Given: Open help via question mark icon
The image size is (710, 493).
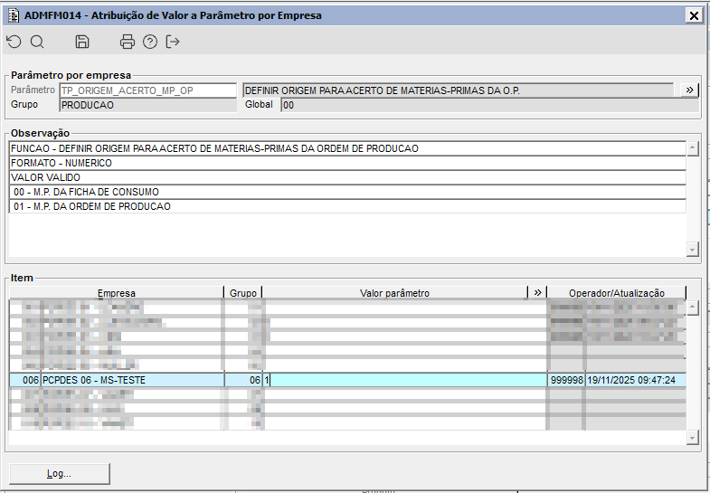Looking at the screenshot, I should (150, 43).
